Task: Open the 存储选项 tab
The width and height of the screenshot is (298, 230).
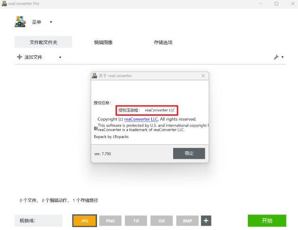Action: tap(163, 42)
